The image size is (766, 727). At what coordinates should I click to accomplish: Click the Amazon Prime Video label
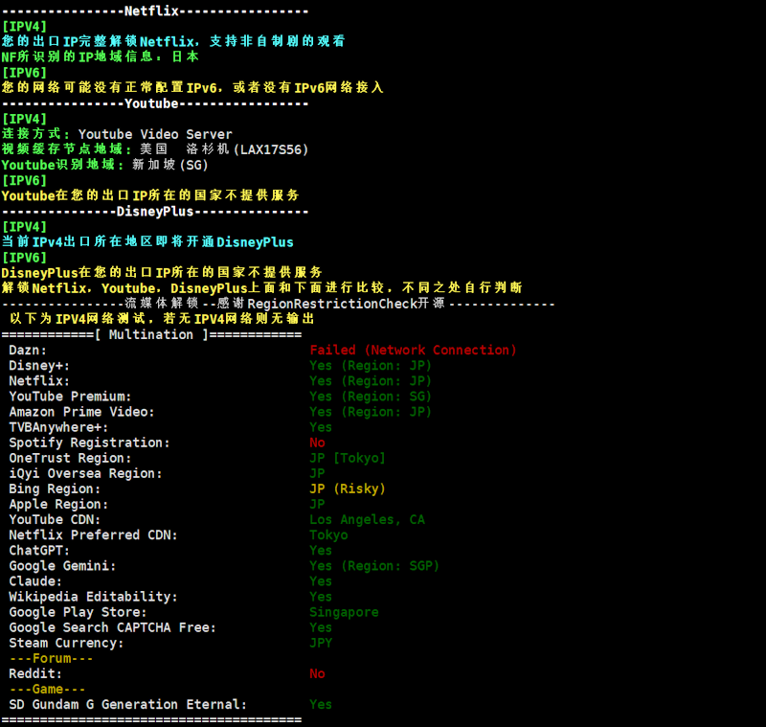(81, 412)
